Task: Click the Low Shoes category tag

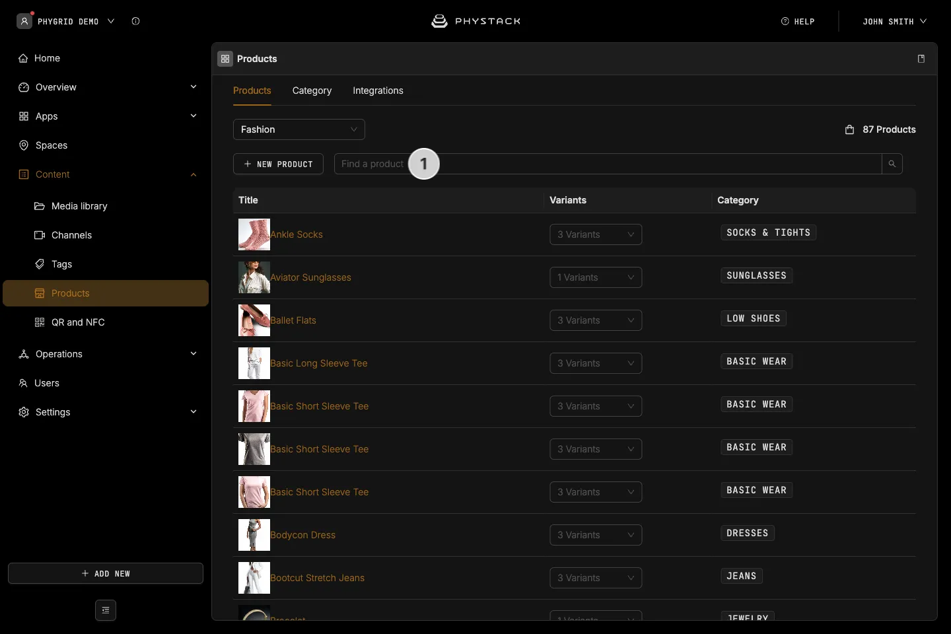Action: tap(754, 318)
